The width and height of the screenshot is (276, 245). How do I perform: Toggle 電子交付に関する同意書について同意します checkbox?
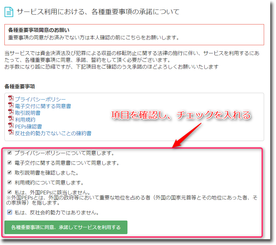click(10, 162)
